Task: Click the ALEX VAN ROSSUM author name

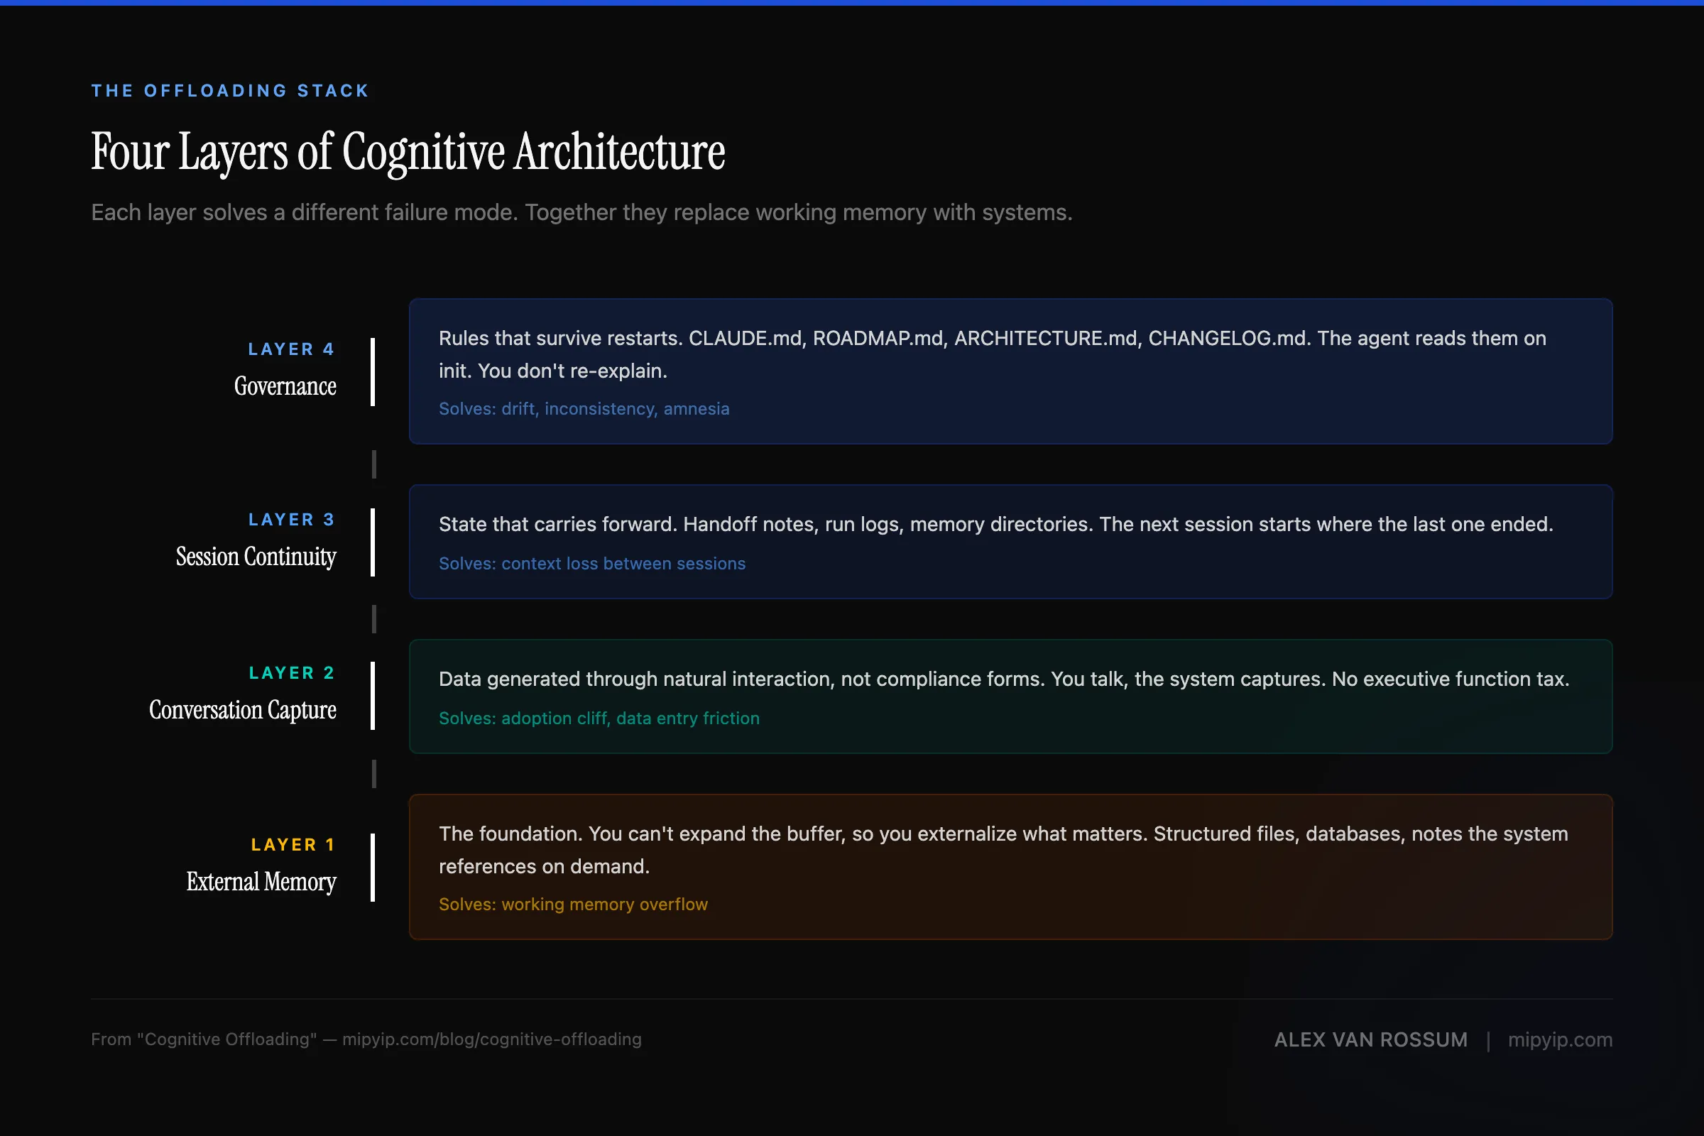Action: point(1371,1039)
